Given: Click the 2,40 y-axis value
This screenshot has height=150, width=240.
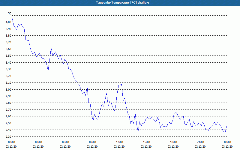Looking at the screenshot, I should [8, 130].
